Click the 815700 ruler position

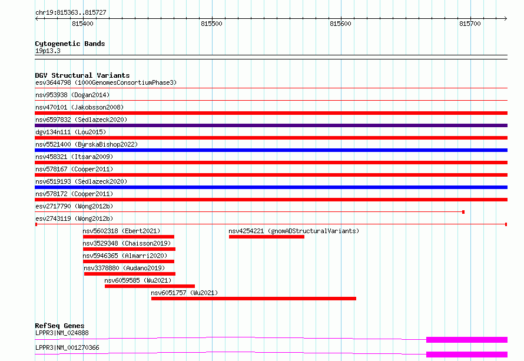(x=470, y=24)
